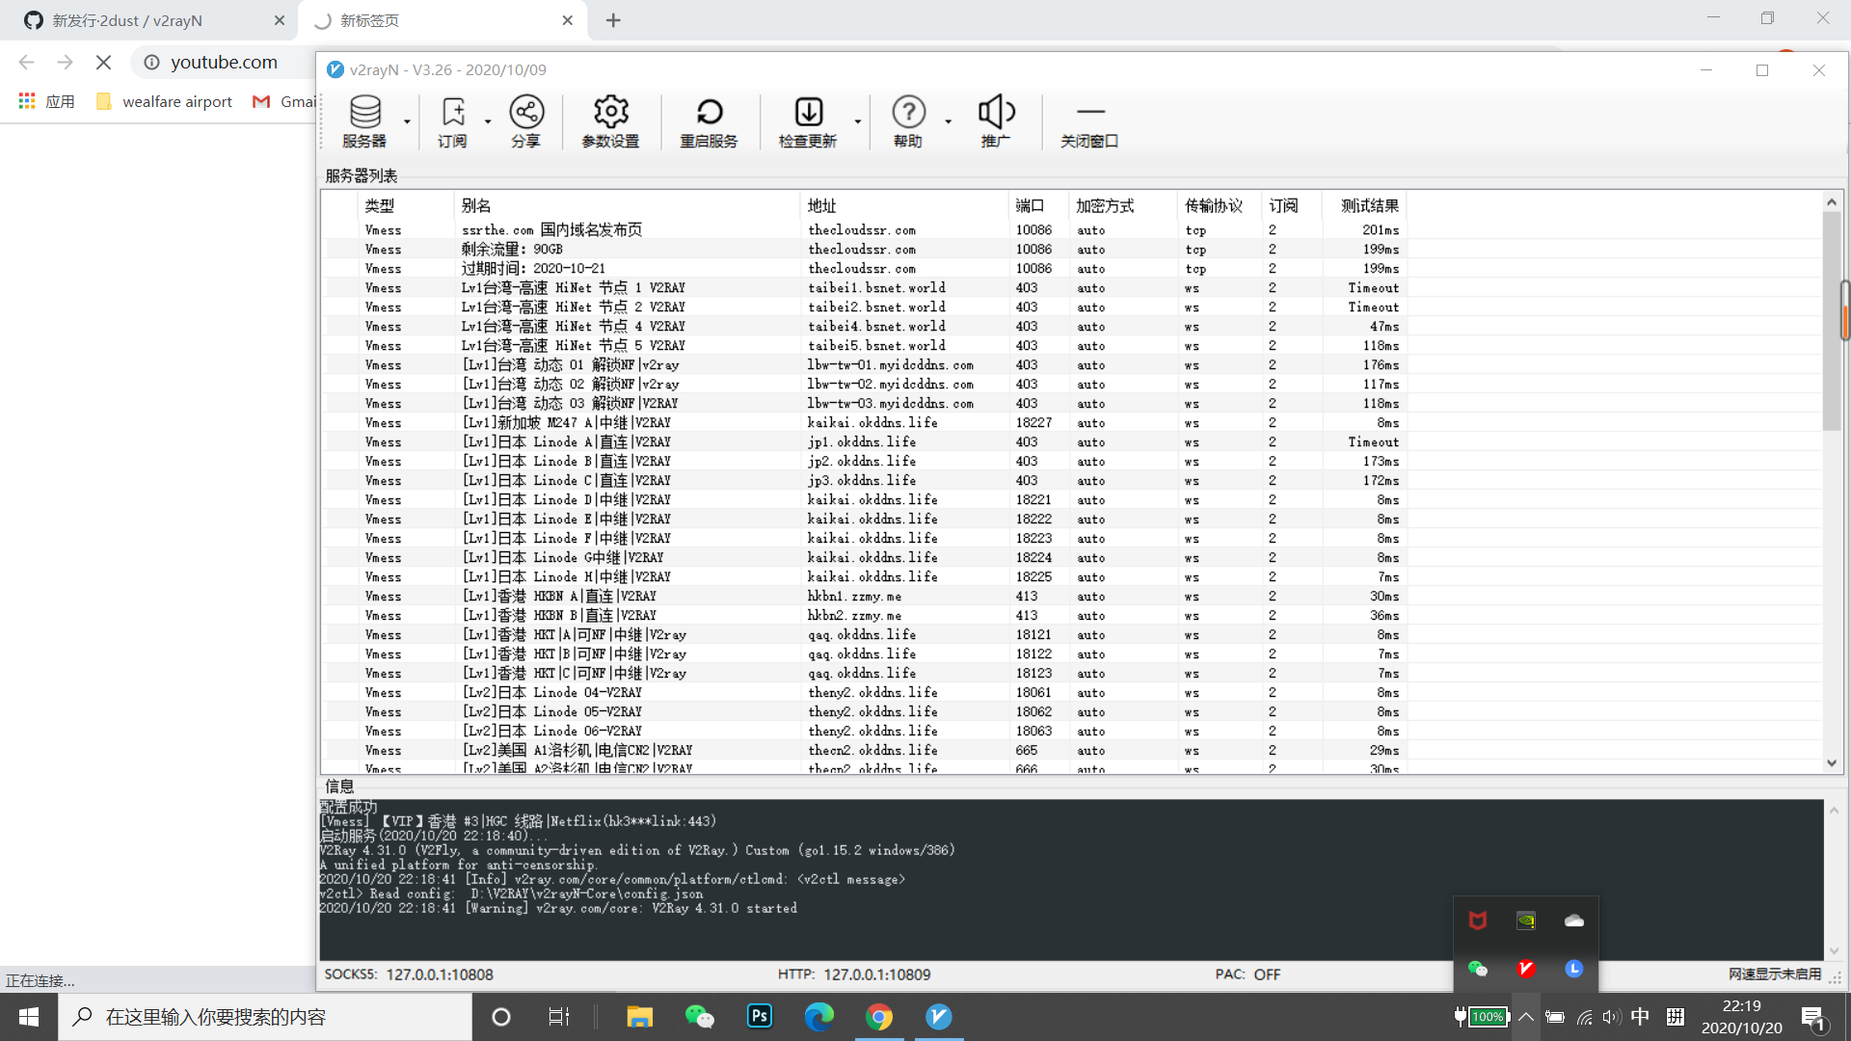Click the v2rayN red V tray icon
The width and height of the screenshot is (1851, 1041).
point(1526,970)
